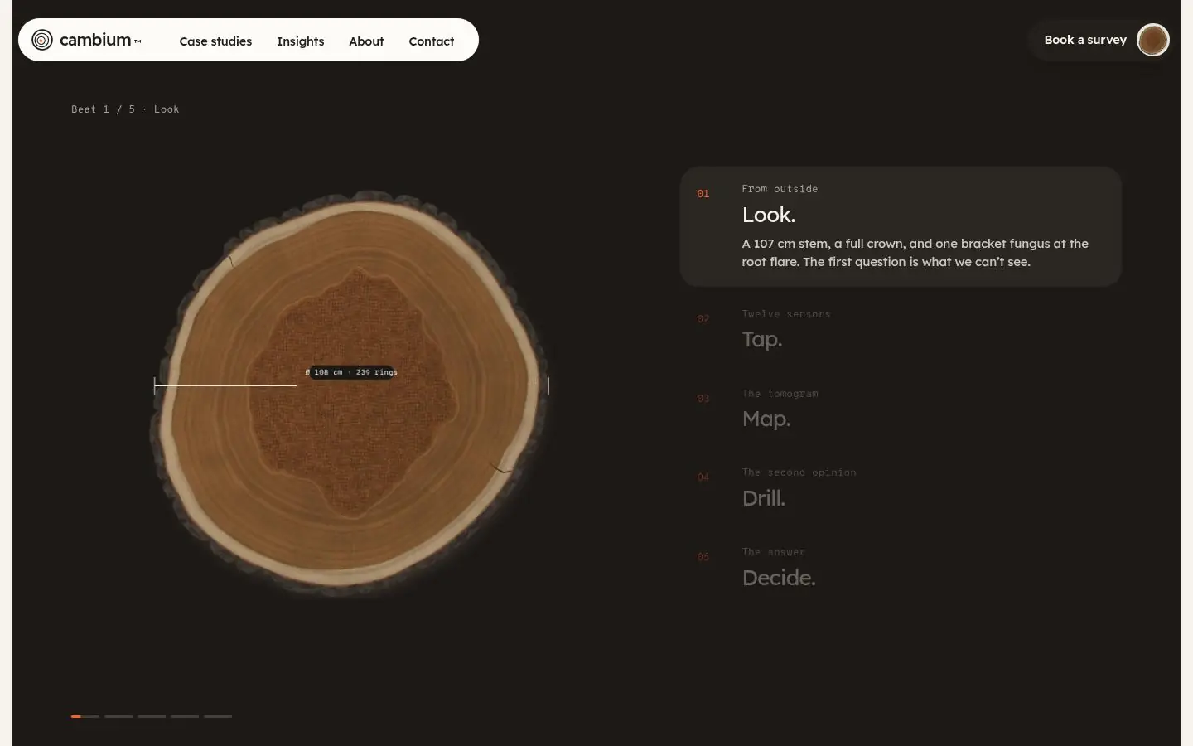Viewport: 1193px width, 746px height.
Task: Click the '108 cm · 239 rings' label
Action: tap(352, 372)
